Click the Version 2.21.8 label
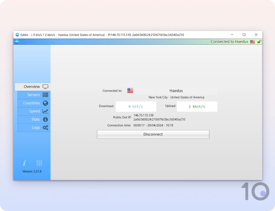Viewport: 275px width, 211px height. click(x=32, y=172)
